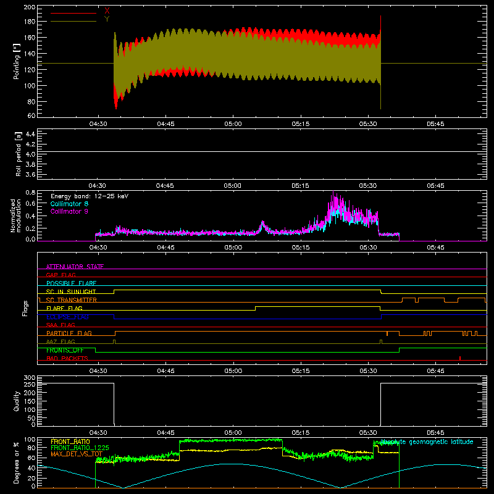Click the 'GAP_FLAG' label
The image size is (494, 494).
(61, 275)
